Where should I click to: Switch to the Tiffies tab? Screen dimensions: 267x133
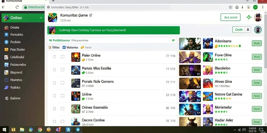54,48
